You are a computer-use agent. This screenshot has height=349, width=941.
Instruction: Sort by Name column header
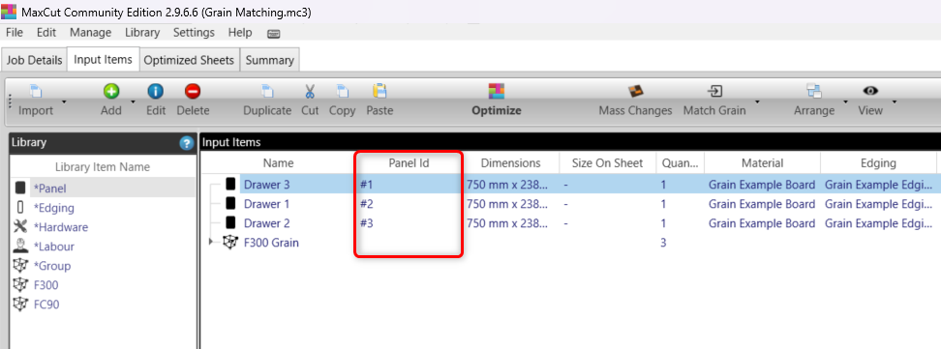point(279,163)
